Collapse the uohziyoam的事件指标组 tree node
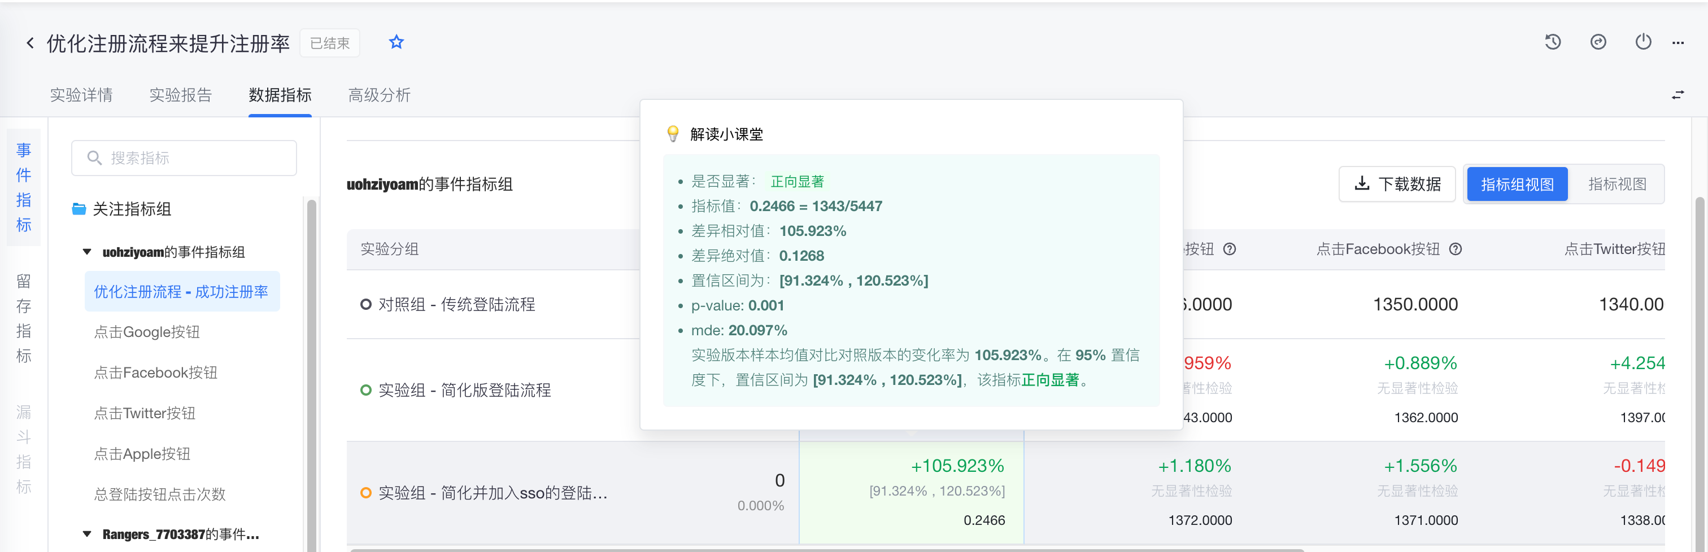 87,252
